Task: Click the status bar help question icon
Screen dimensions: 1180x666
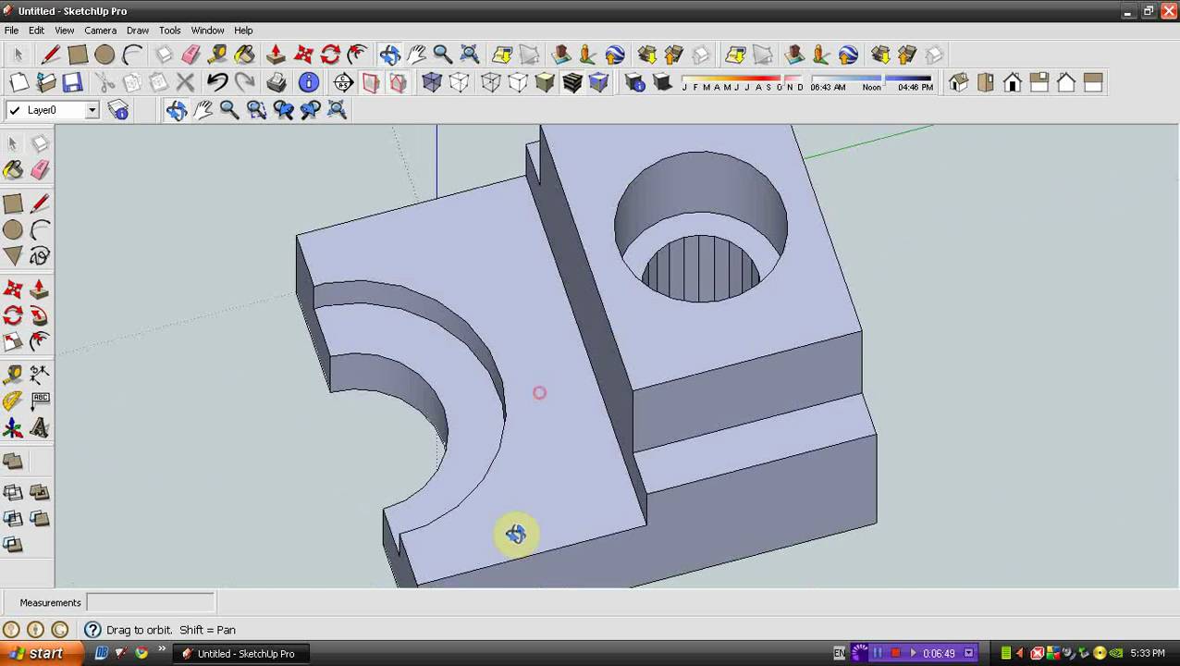Action: 92,630
